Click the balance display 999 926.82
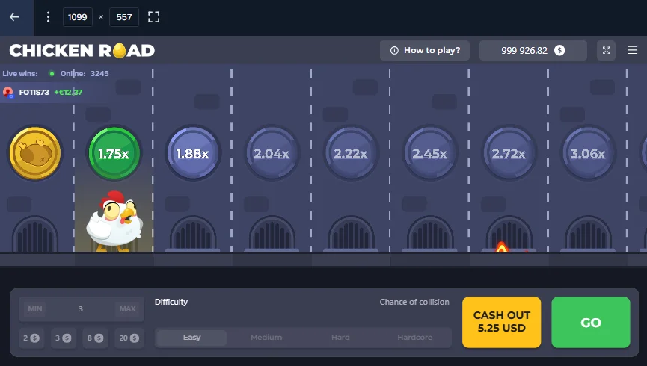647x366 pixels. (533, 50)
